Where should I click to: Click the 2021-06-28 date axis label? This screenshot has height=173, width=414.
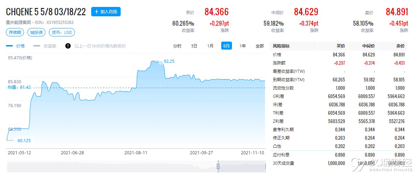coord(72,153)
